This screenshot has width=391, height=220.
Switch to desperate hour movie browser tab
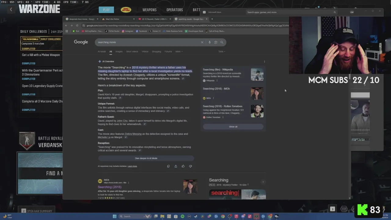pos(82,19)
